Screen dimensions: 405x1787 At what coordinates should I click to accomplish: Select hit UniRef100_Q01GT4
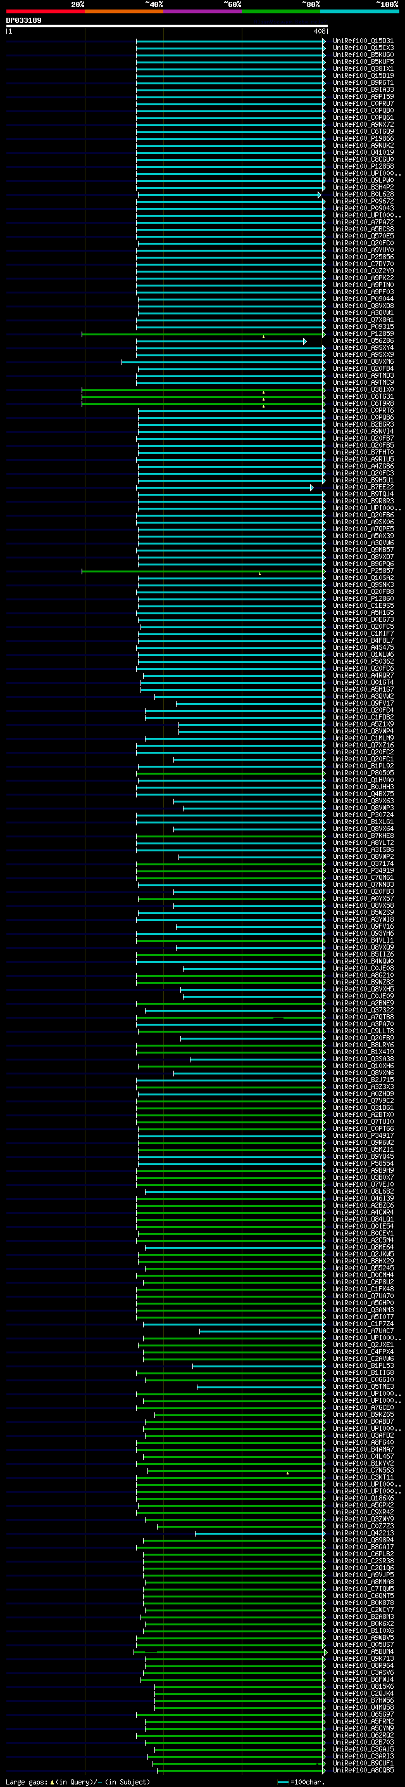pos(363,682)
